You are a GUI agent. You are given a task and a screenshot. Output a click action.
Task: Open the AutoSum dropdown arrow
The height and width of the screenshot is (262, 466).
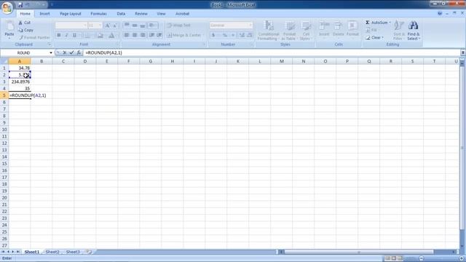[390, 23]
